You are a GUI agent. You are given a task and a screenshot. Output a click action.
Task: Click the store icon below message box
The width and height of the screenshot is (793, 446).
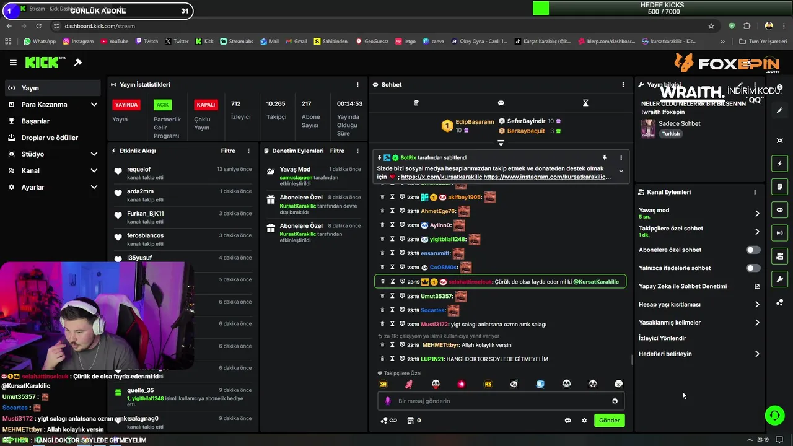(410, 421)
